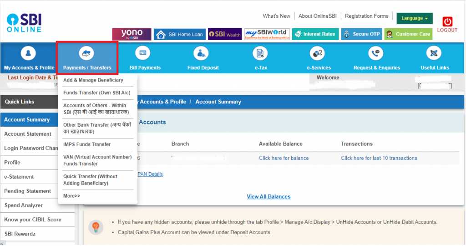Open the PAN Details link
466x246 pixels.
(150, 174)
